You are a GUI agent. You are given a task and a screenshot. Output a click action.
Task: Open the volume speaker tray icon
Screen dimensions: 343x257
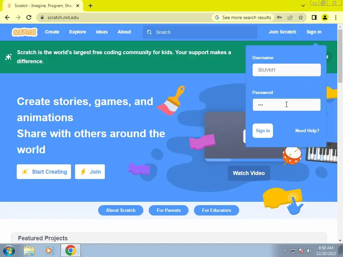tap(309, 251)
